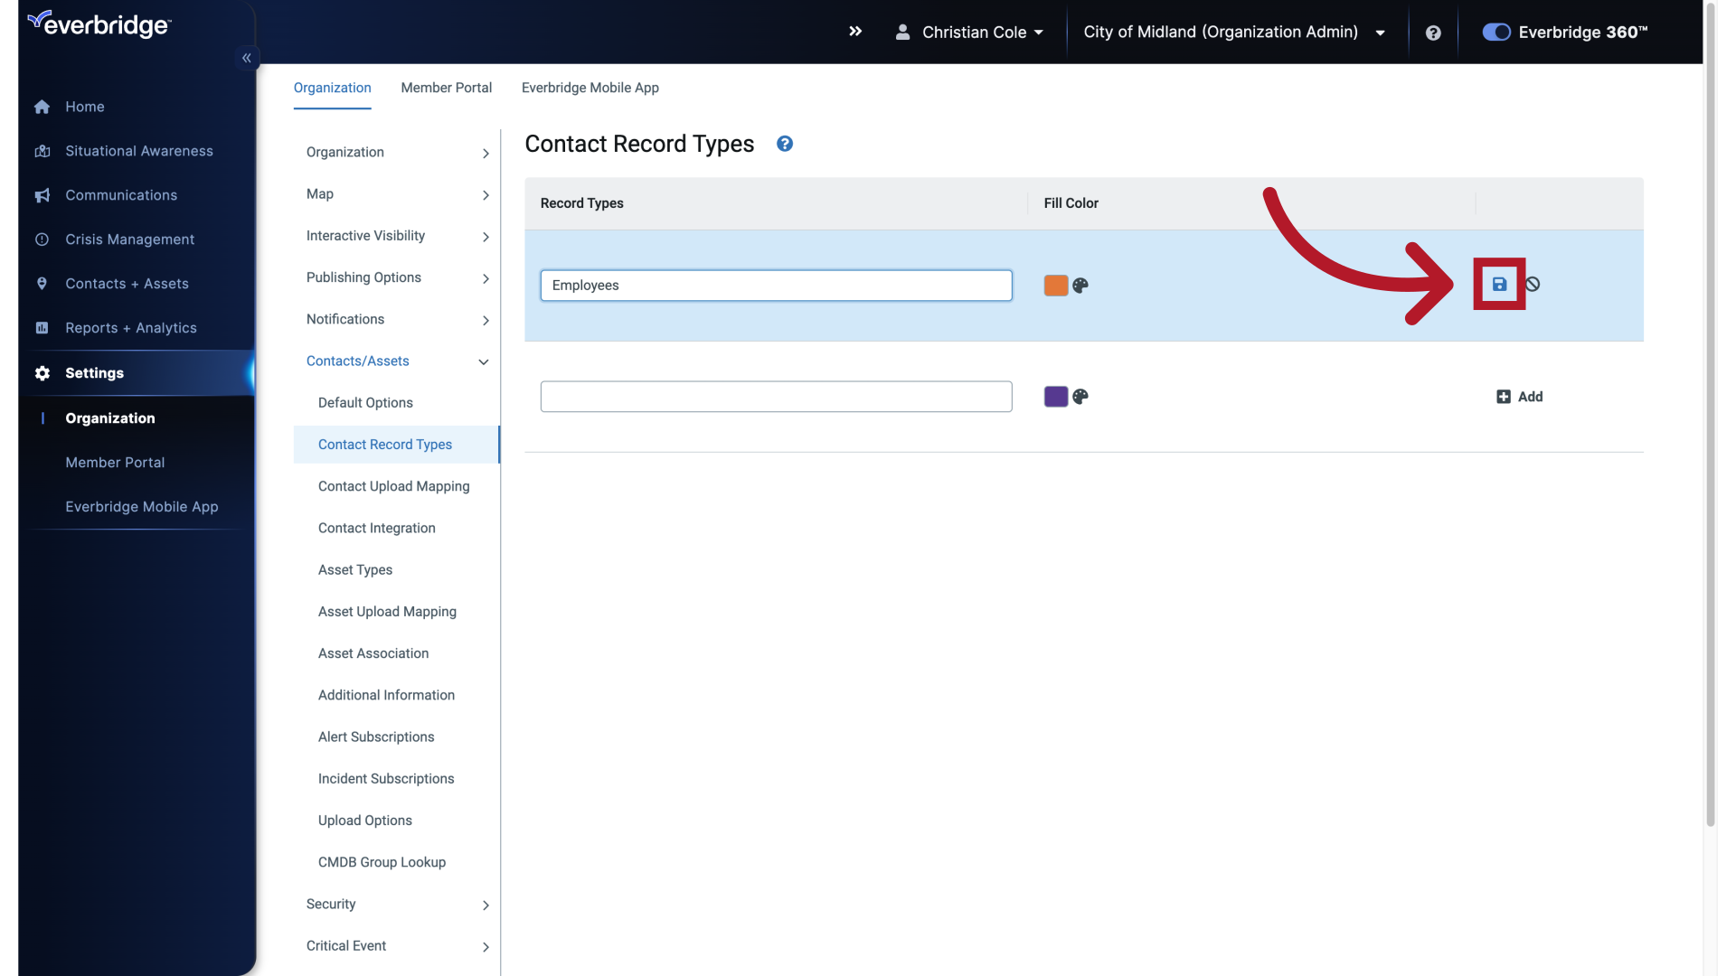Image resolution: width=1736 pixels, height=976 pixels.
Task: Open color palette for the new record row
Action: [x=1080, y=397]
